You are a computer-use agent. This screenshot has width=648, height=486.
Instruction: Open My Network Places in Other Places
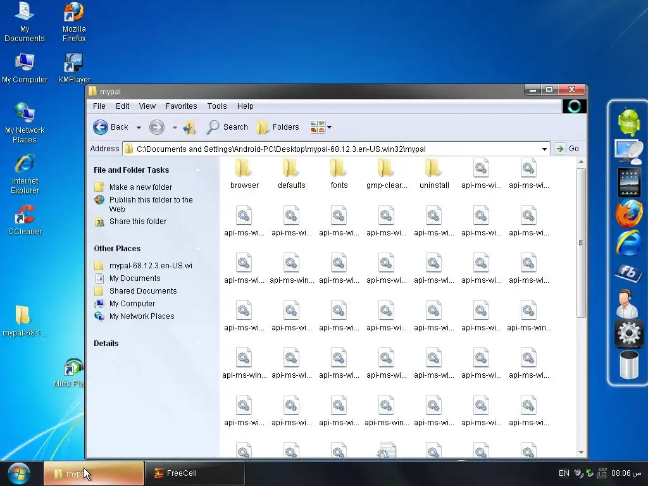(x=142, y=316)
